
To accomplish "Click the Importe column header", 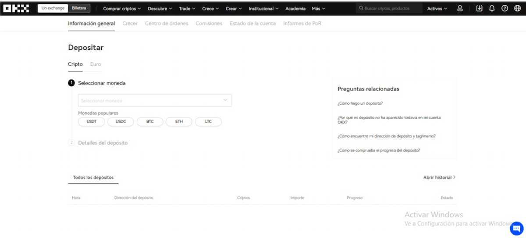I will click(x=297, y=198).
